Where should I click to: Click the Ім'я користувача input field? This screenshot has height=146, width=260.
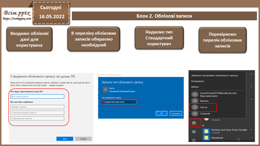(37, 97)
